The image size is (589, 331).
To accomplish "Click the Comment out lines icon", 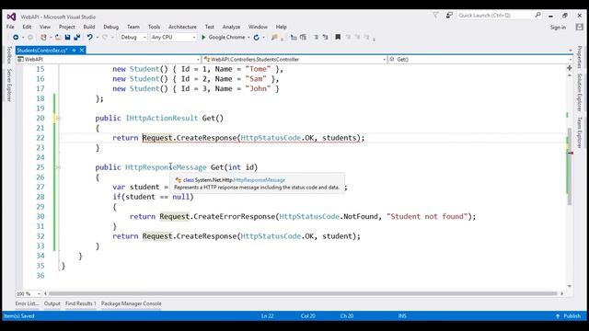I will (294, 37).
